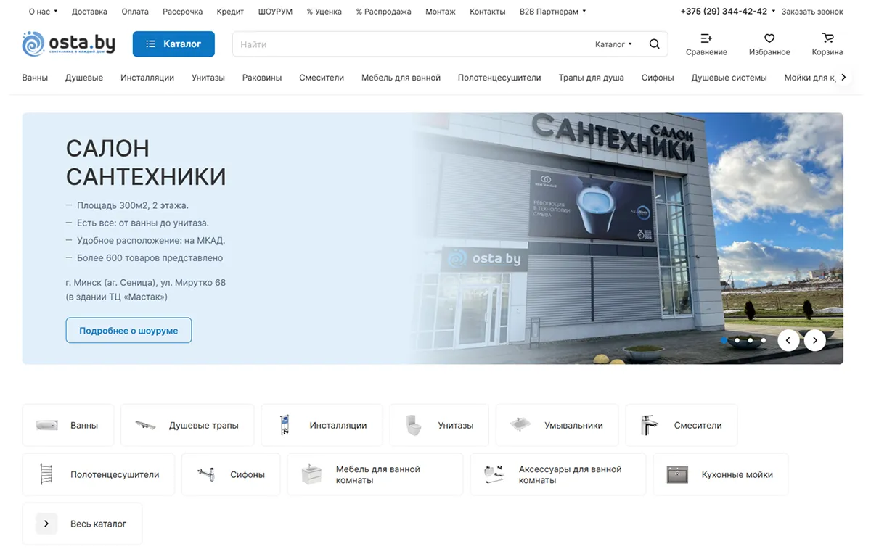Open Мебель для ванной in category bar
Screen dimensions: 871x557
click(401, 78)
